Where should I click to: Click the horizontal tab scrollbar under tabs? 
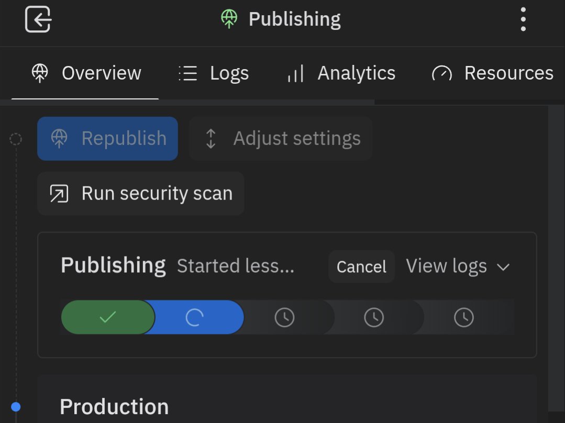click(x=187, y=102)
